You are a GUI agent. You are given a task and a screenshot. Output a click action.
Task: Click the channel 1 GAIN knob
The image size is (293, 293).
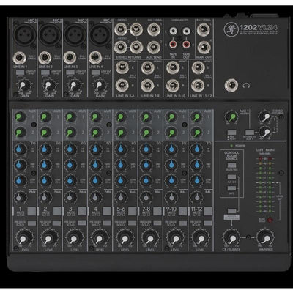click(x=23, y=86)
